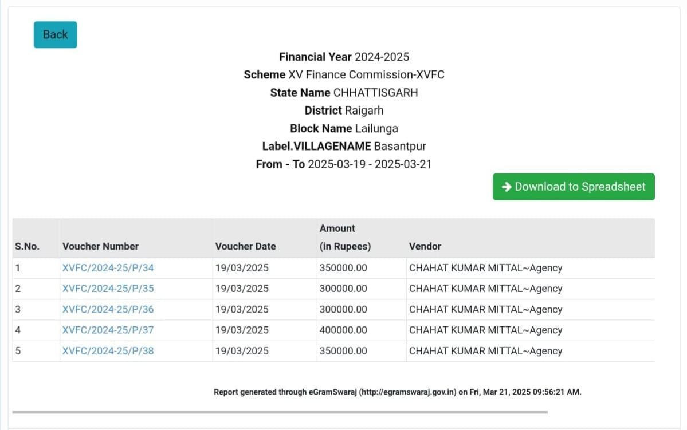Open voucher XVFC/2024-25/P/35 link
The height and width of the screenshot is (430, 687).
(x=108, y=289)
